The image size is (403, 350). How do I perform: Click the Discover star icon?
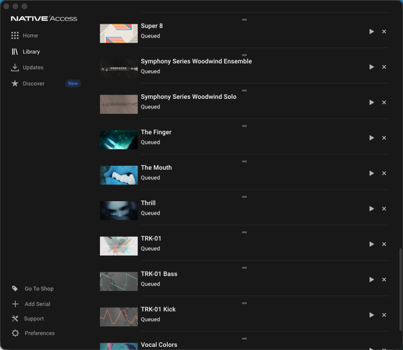point(15,83)
